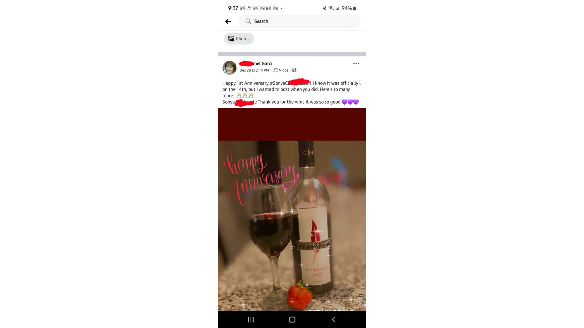
Task: Tap the music note icon next to Migos
Action: [275, 70]
